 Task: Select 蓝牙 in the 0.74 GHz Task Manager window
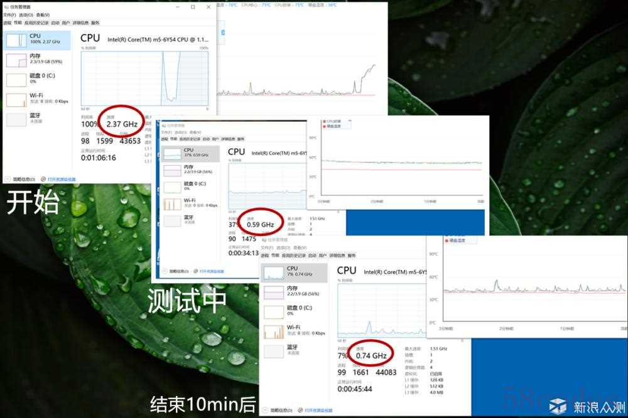click(x=294, y=350)
